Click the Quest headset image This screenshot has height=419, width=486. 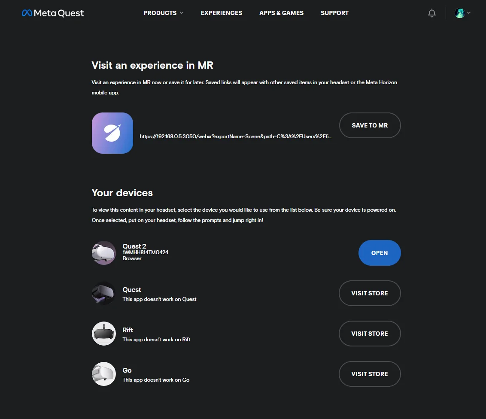click(x=104, y=293)
